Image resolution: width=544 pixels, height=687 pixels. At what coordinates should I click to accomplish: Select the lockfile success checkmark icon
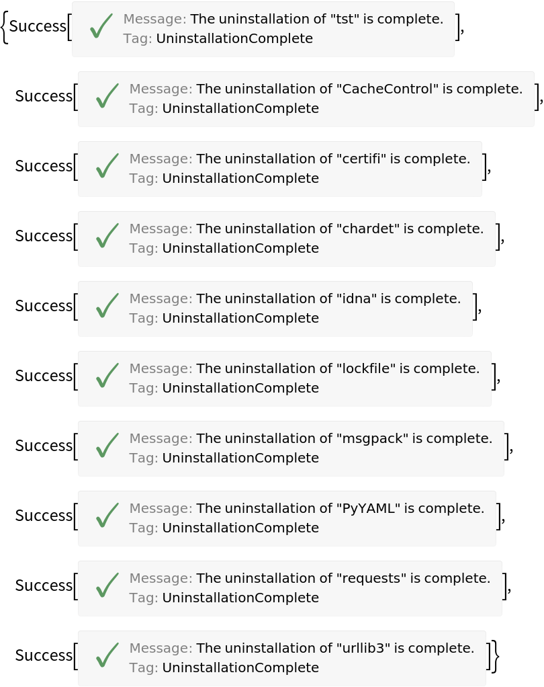[107, 376]
